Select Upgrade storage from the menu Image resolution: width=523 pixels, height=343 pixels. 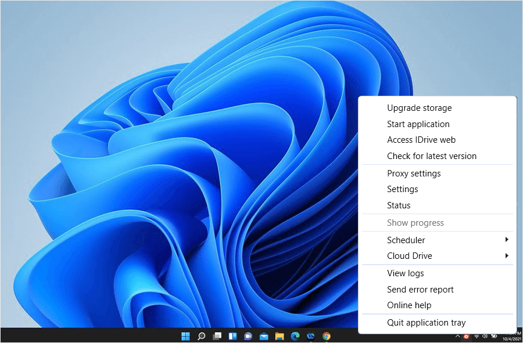pos(419,108)
